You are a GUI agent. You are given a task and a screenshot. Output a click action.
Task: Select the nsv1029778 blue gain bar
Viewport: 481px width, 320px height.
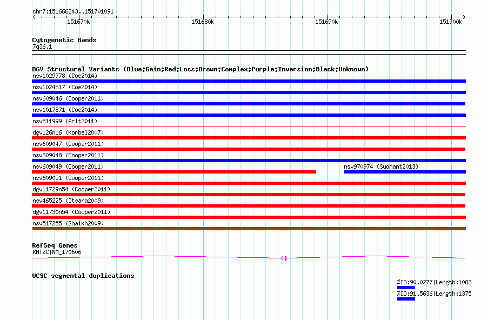(x=249, y=81)
